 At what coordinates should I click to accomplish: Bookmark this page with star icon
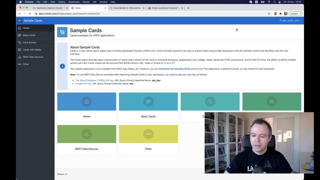click(269, 13)
